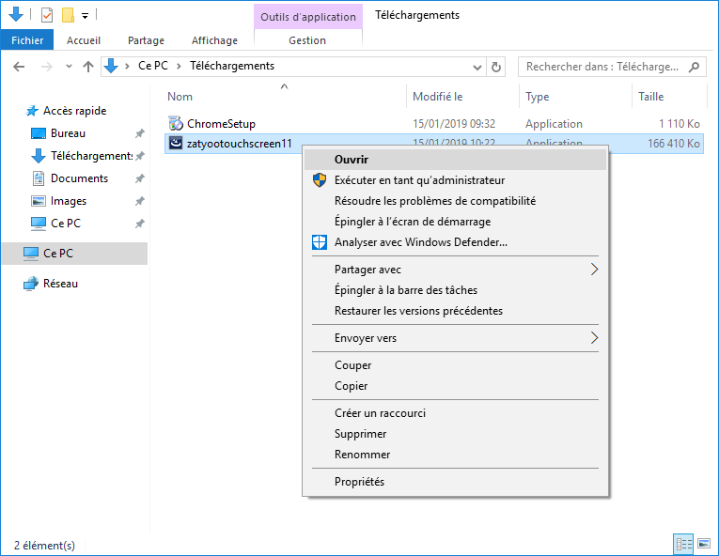Click the ChromeSetup installer icon

[176, 123]
